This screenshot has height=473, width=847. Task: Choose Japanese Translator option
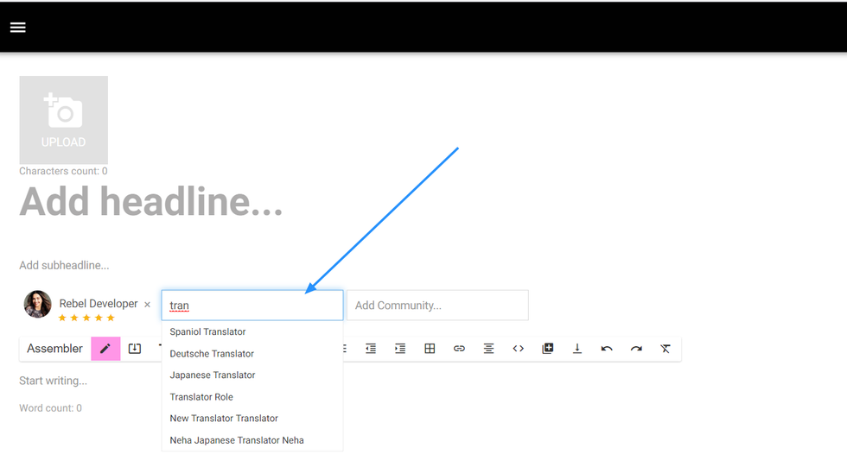pos(213,375)
